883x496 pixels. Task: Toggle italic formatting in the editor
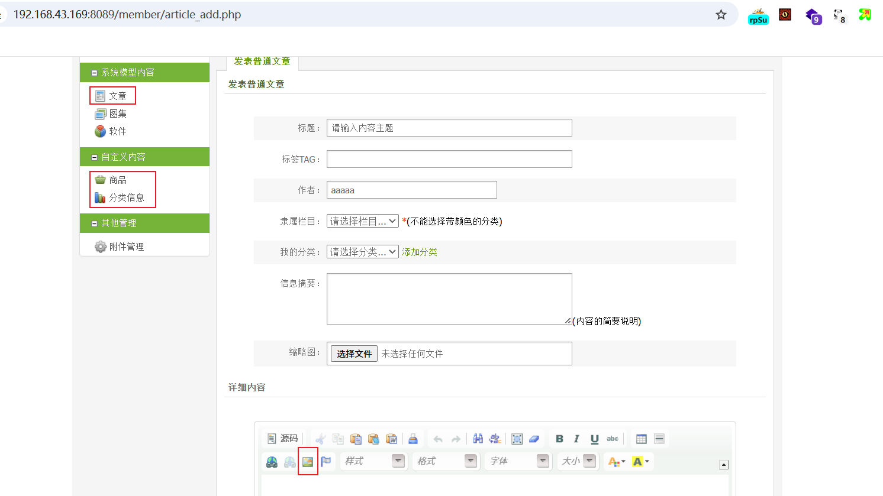[576, 439]
